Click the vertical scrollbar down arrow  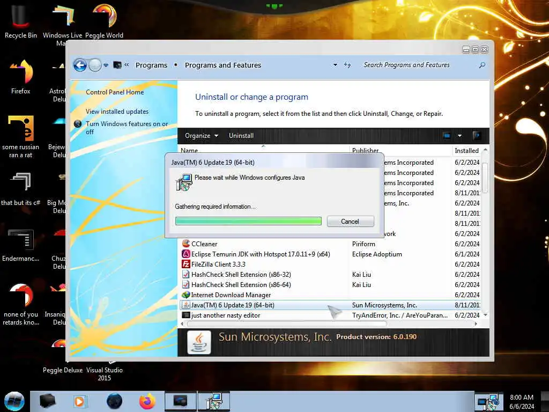(x=485, y=315)
